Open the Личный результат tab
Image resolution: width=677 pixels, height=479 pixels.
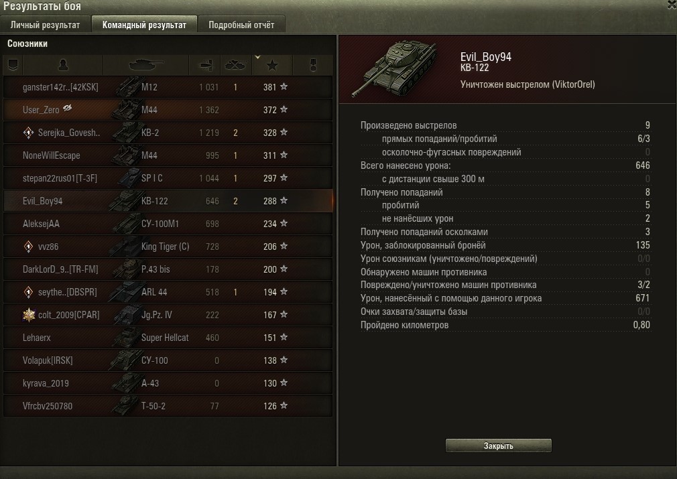pyautogui.click(x=46, y=25)
